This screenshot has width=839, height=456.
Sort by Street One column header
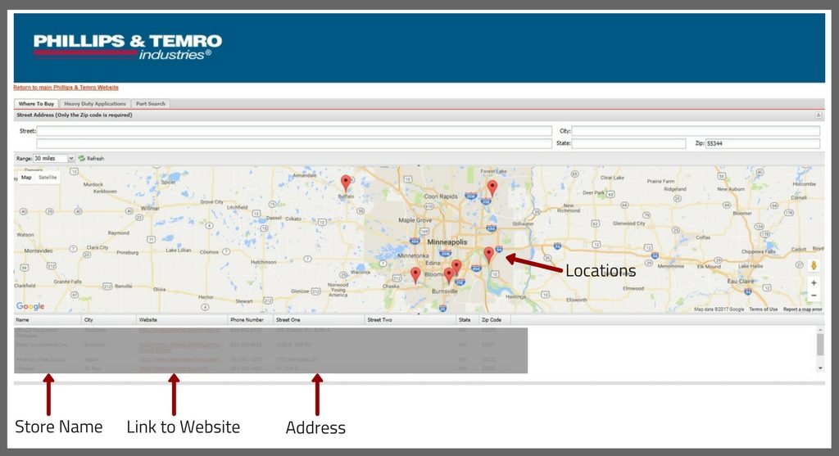(x=319, y=319)
